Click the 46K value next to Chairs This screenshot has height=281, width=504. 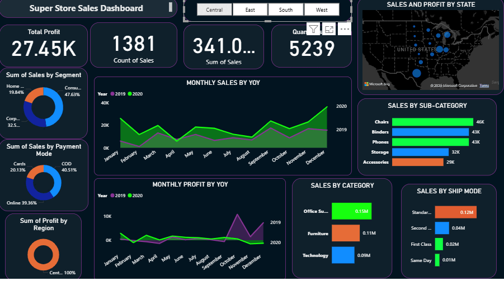point(480,122)
